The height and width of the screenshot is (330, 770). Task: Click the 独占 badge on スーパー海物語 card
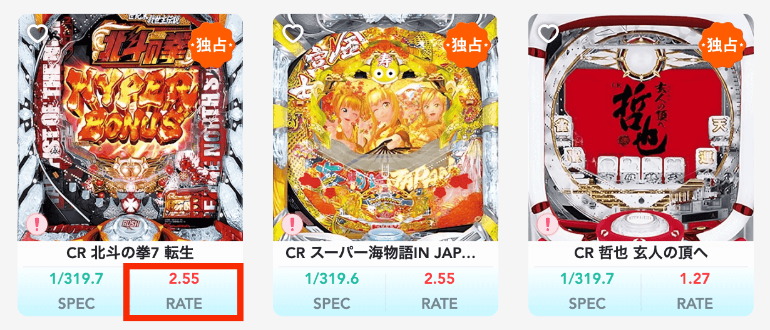(466, 46)
